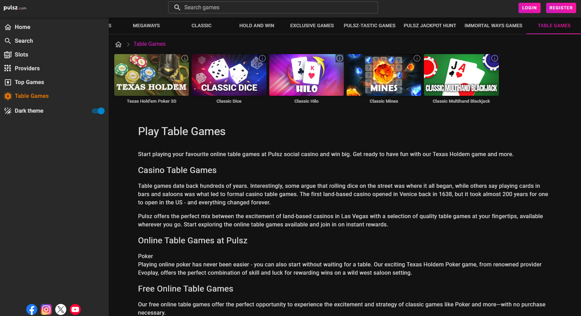Click the home breadcrumb icon
This screenshot has width=581, height=316.
[x=118, y=44]
